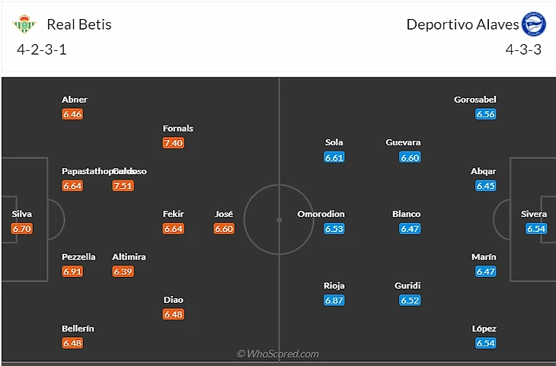Screen dimensions: 556x366
Task: Select player López's 6.54 rating
Action: (x=485, y=343)
